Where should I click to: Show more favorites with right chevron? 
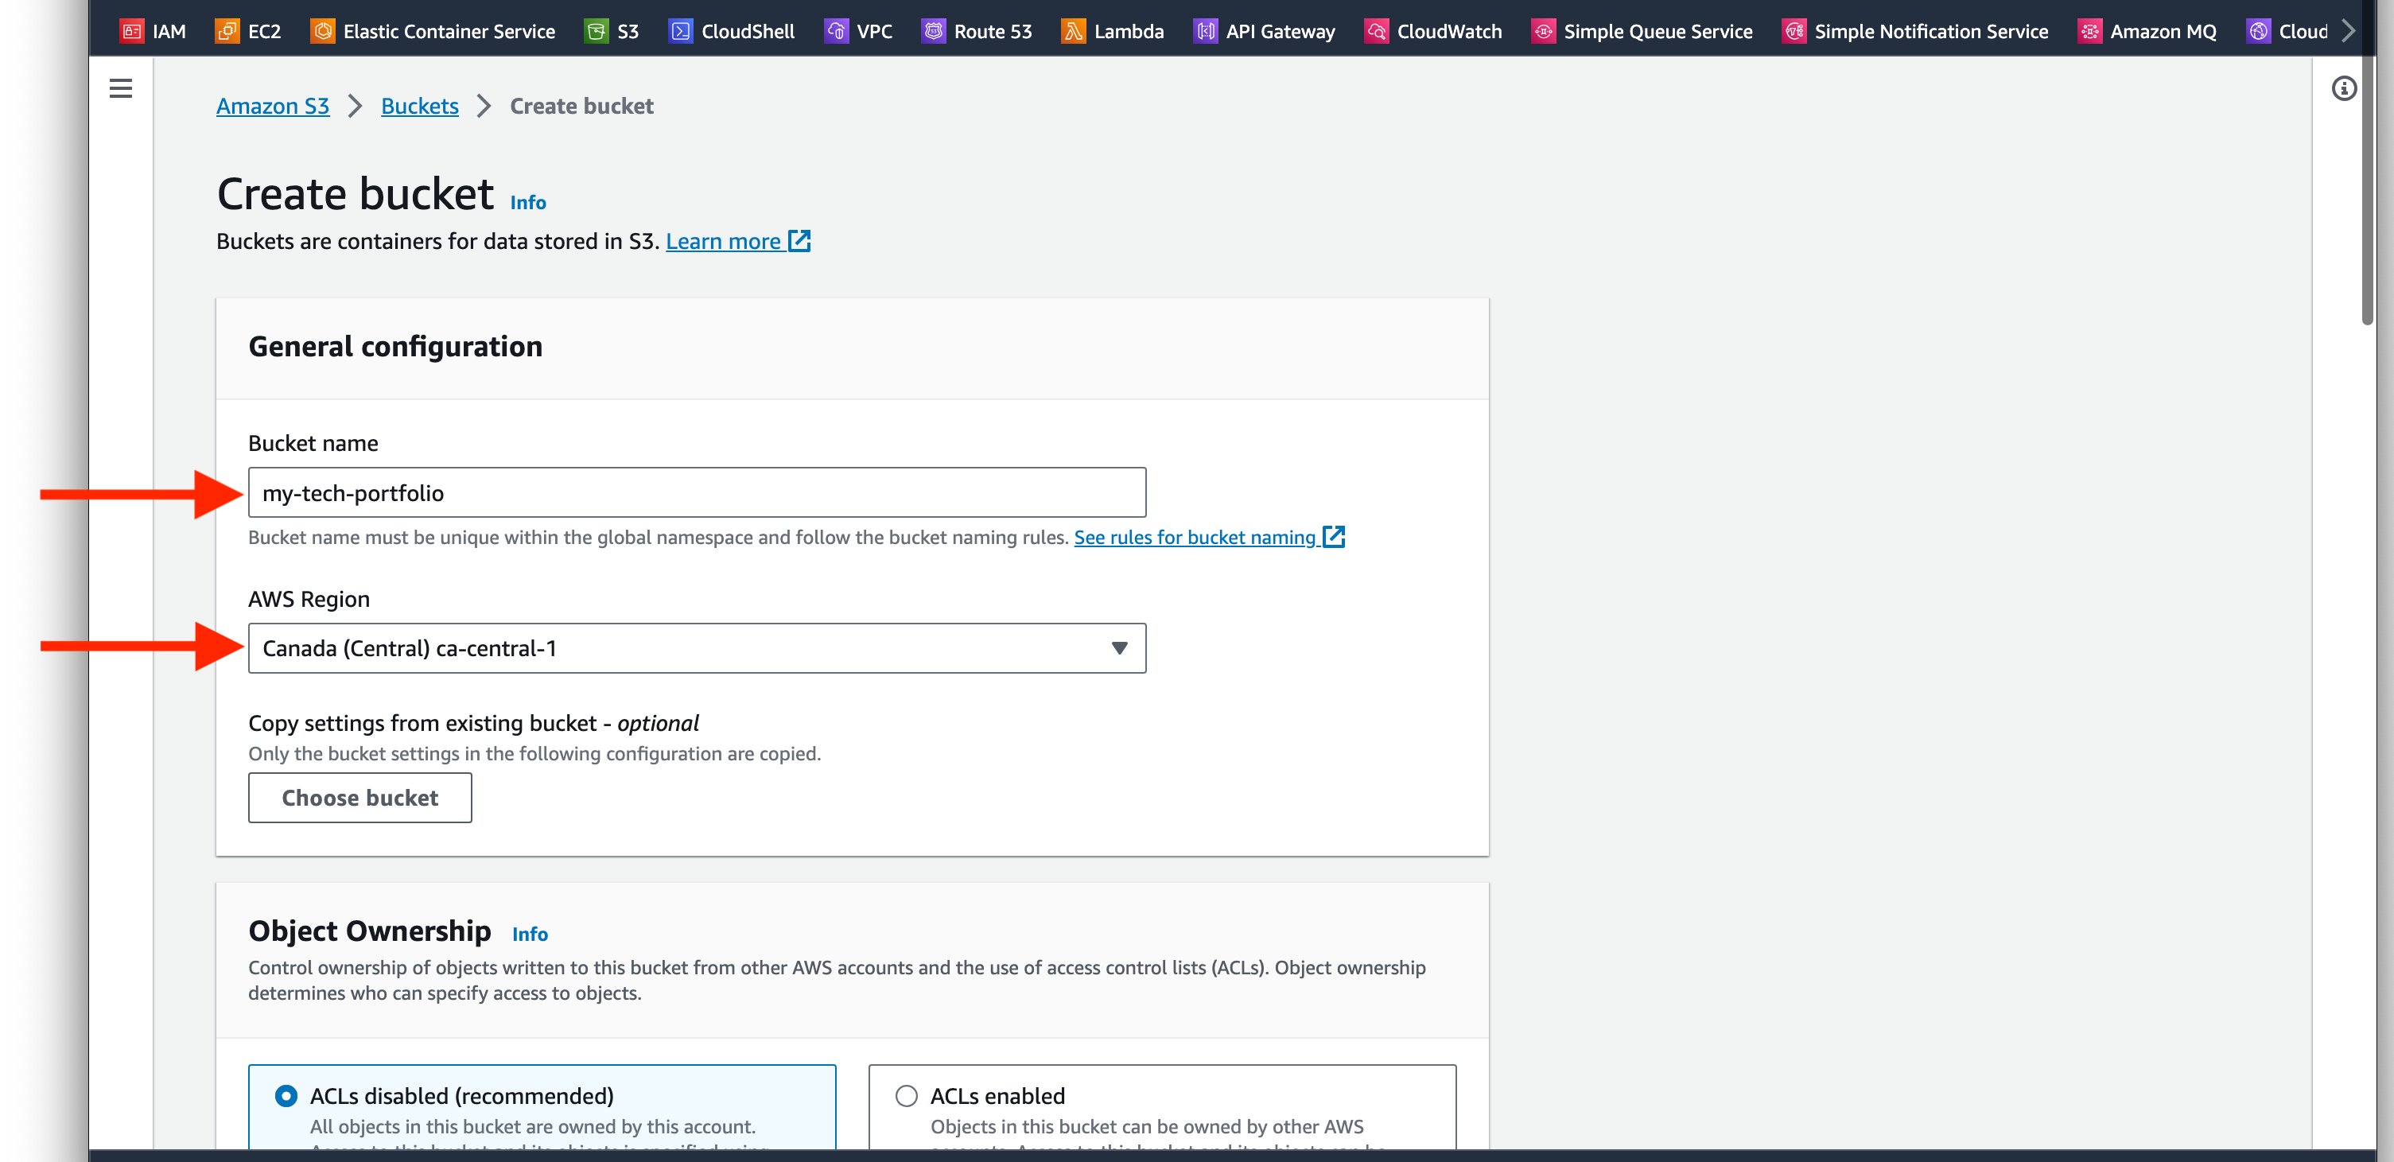(x=2349, y=31)
